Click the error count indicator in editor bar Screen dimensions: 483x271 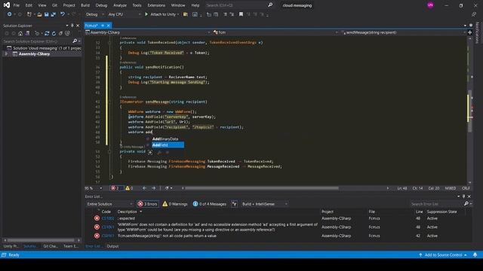click(x=115, y=188)
